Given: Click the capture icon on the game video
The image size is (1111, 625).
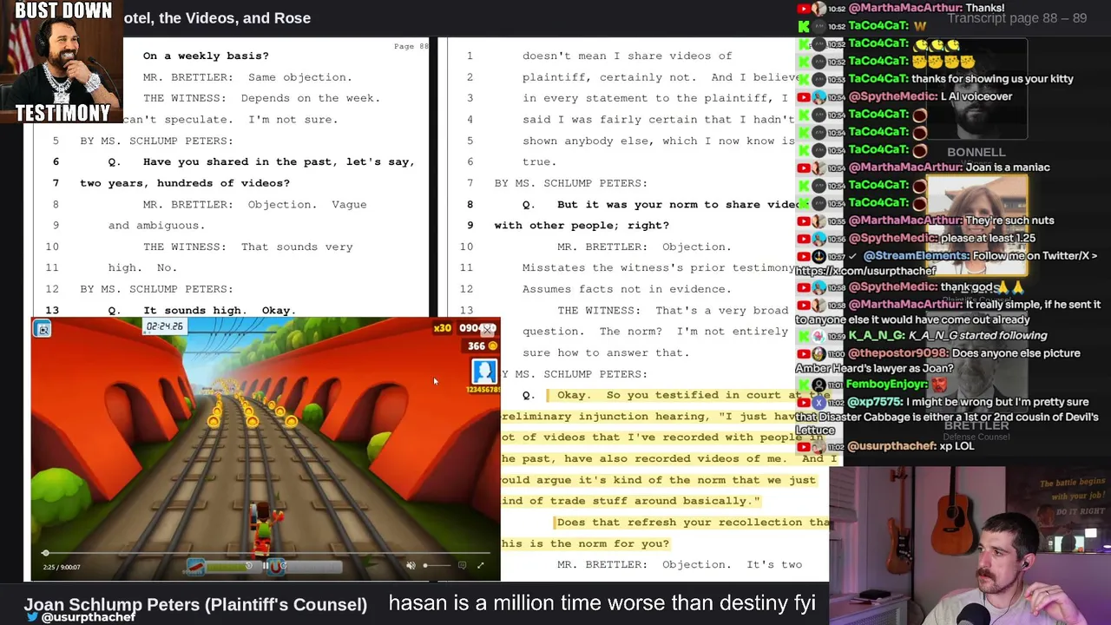Looking at the screenshot, I should [43, 329].
